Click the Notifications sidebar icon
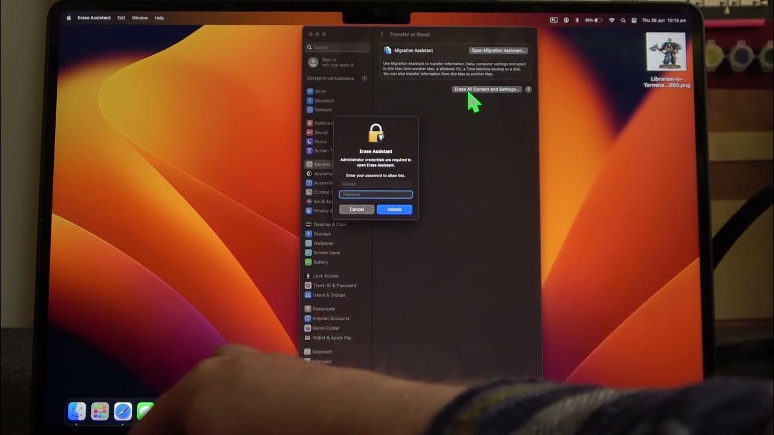Viewport: 774px width, 435px height. (310, 123)
